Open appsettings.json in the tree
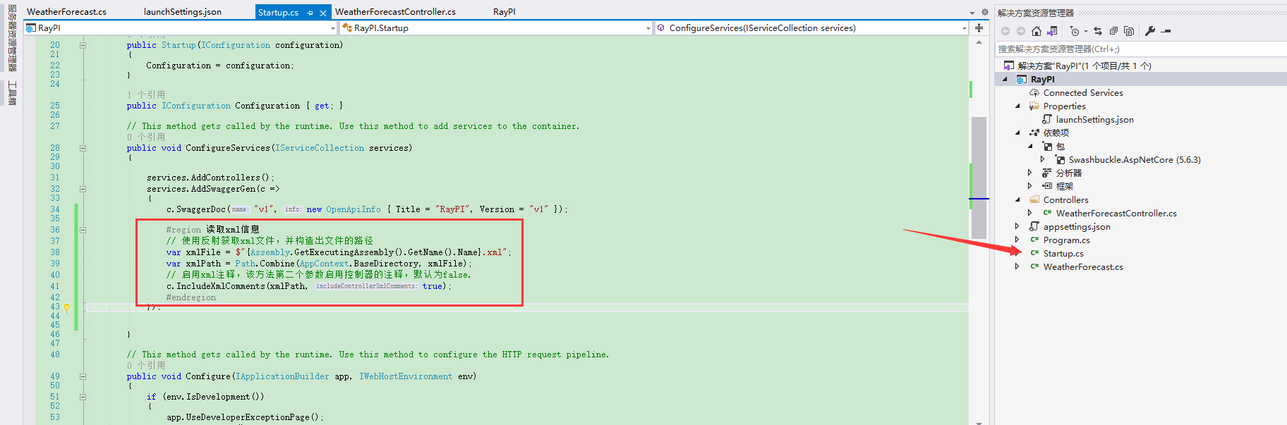The image size is (1287, 425). (x=1077, y=226)
